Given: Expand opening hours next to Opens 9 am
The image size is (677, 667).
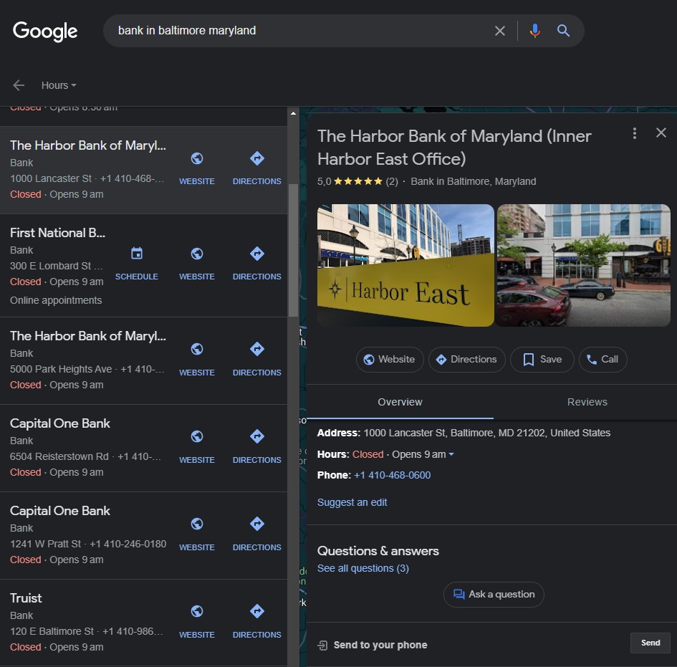Looking at the screenshot, I should [451, 455].
